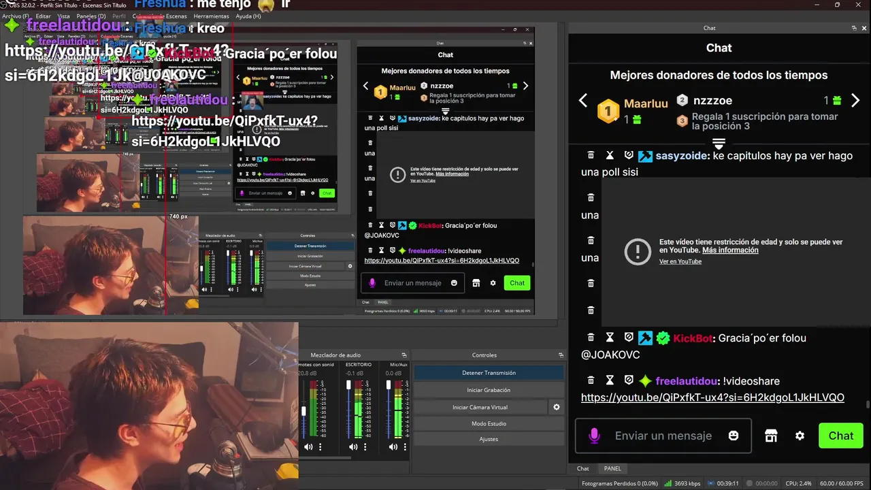Viewport: 871px width, 490px height.
Task: Click the Enviar un mensaje field
Action: [x=663, y=436]
